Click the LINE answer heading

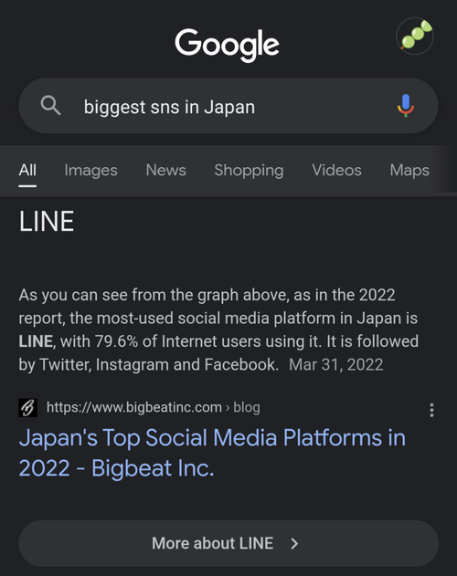[47, 222]
